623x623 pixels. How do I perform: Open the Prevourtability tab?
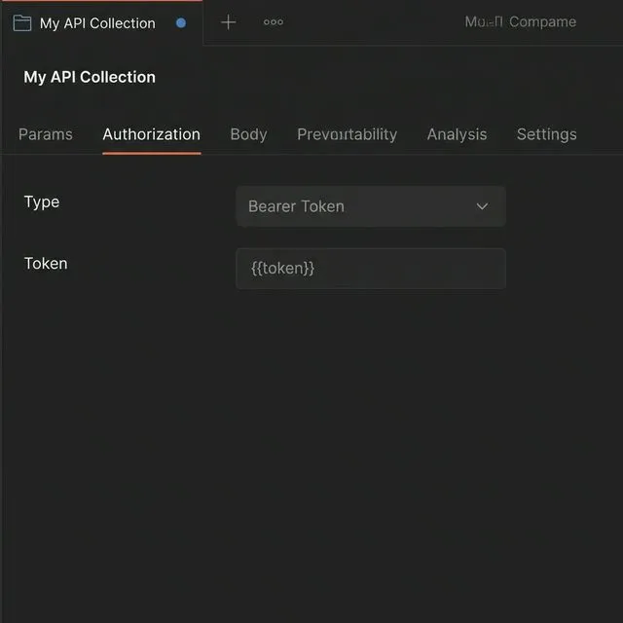click(347, 134)
